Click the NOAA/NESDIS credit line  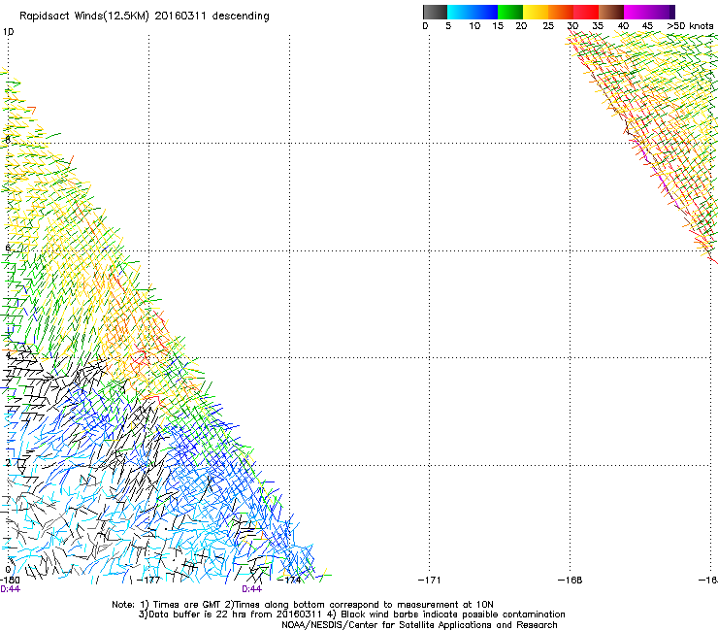pos(419,625)
